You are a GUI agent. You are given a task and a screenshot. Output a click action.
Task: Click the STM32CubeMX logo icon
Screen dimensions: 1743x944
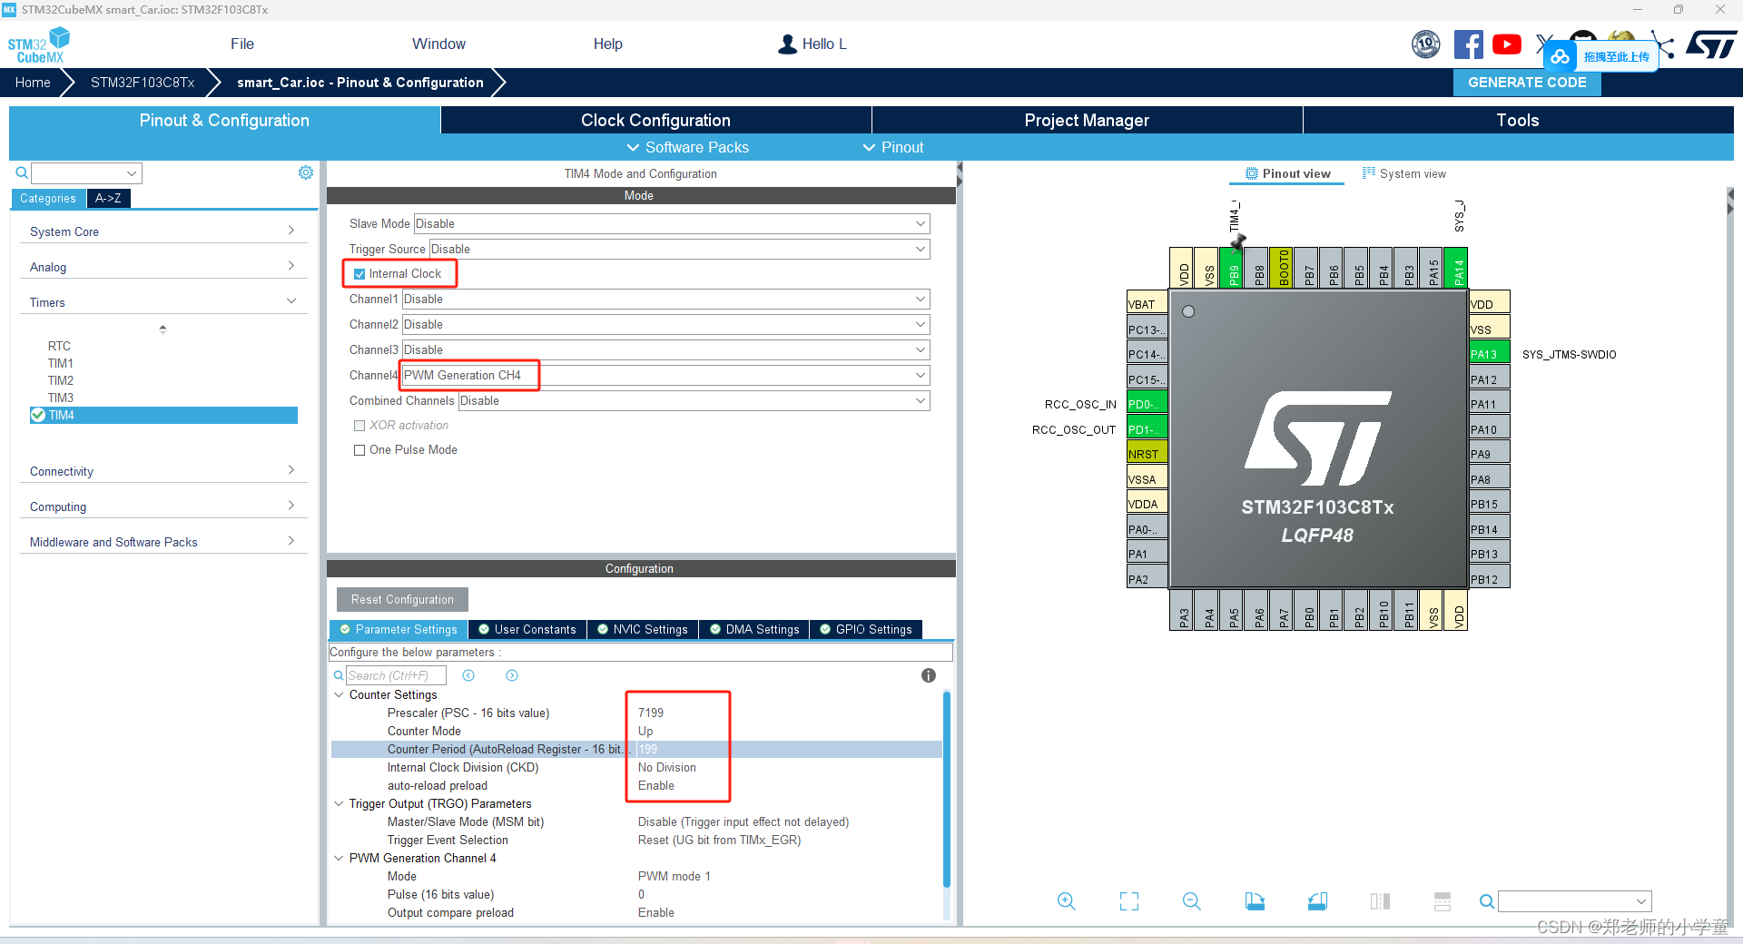point(39,44)
